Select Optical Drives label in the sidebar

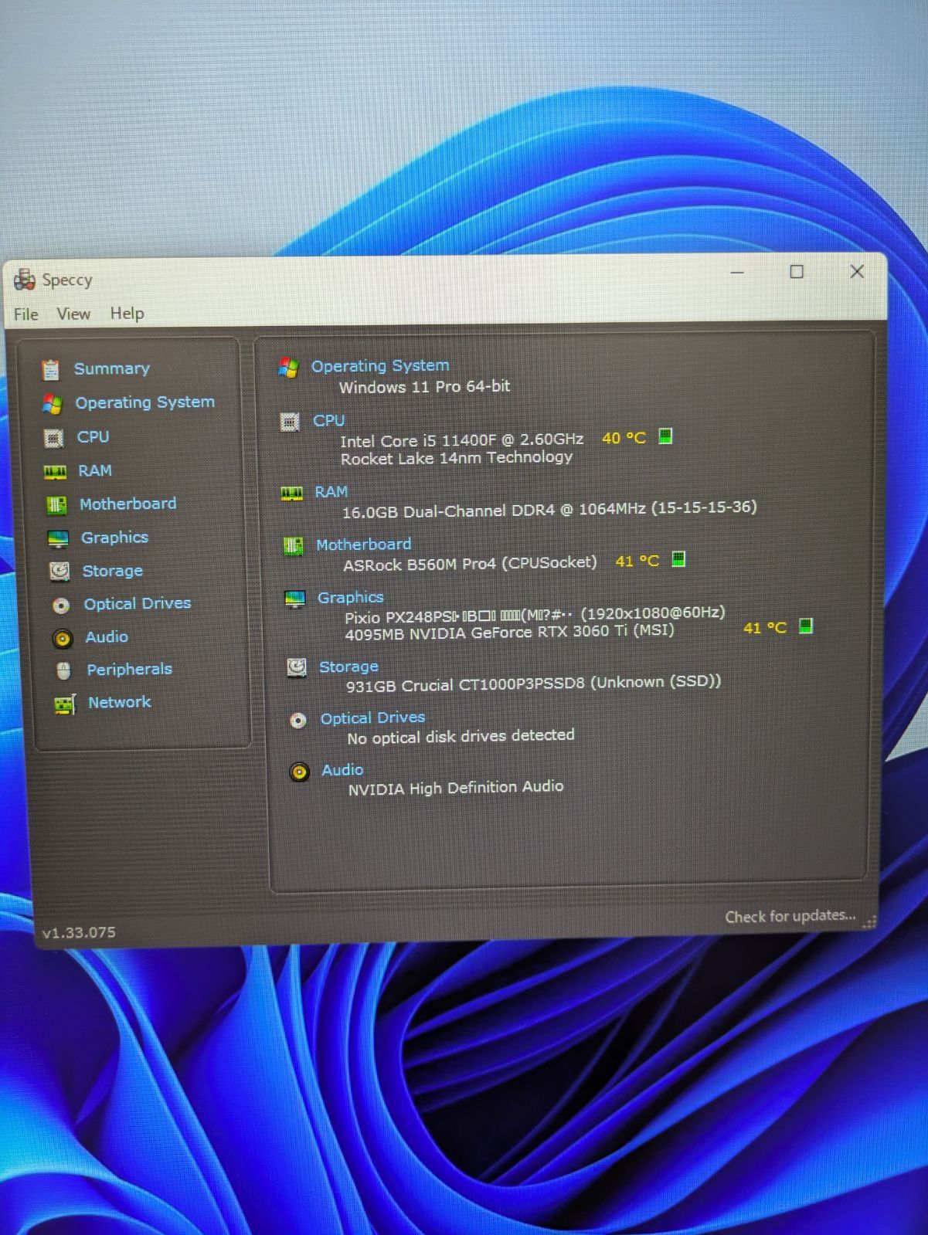point(138,603)
